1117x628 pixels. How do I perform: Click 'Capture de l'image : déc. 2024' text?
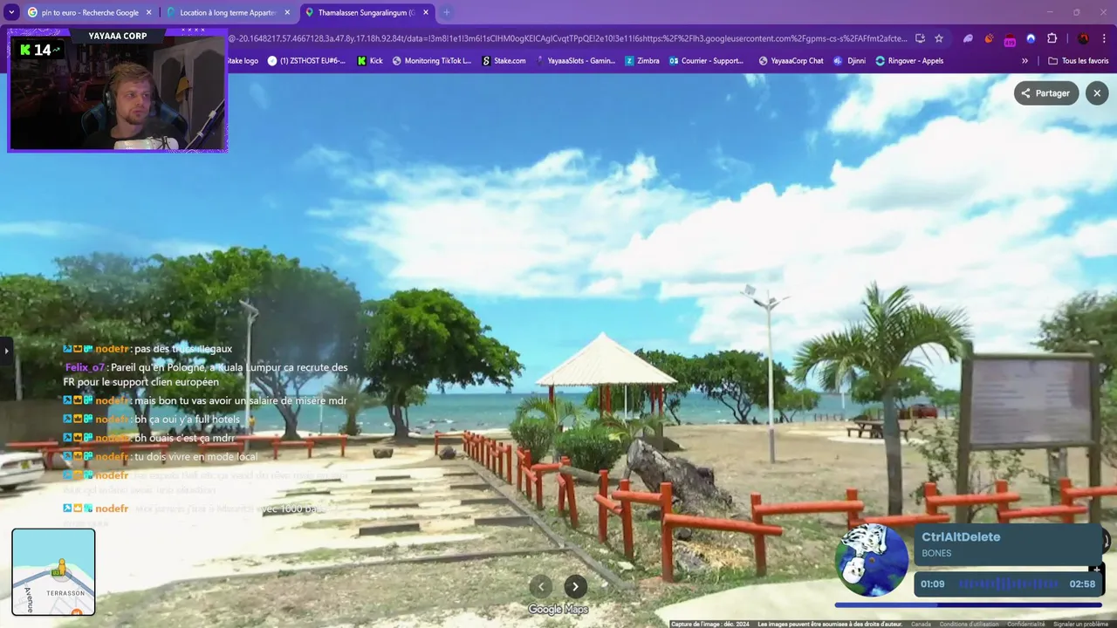710,624
